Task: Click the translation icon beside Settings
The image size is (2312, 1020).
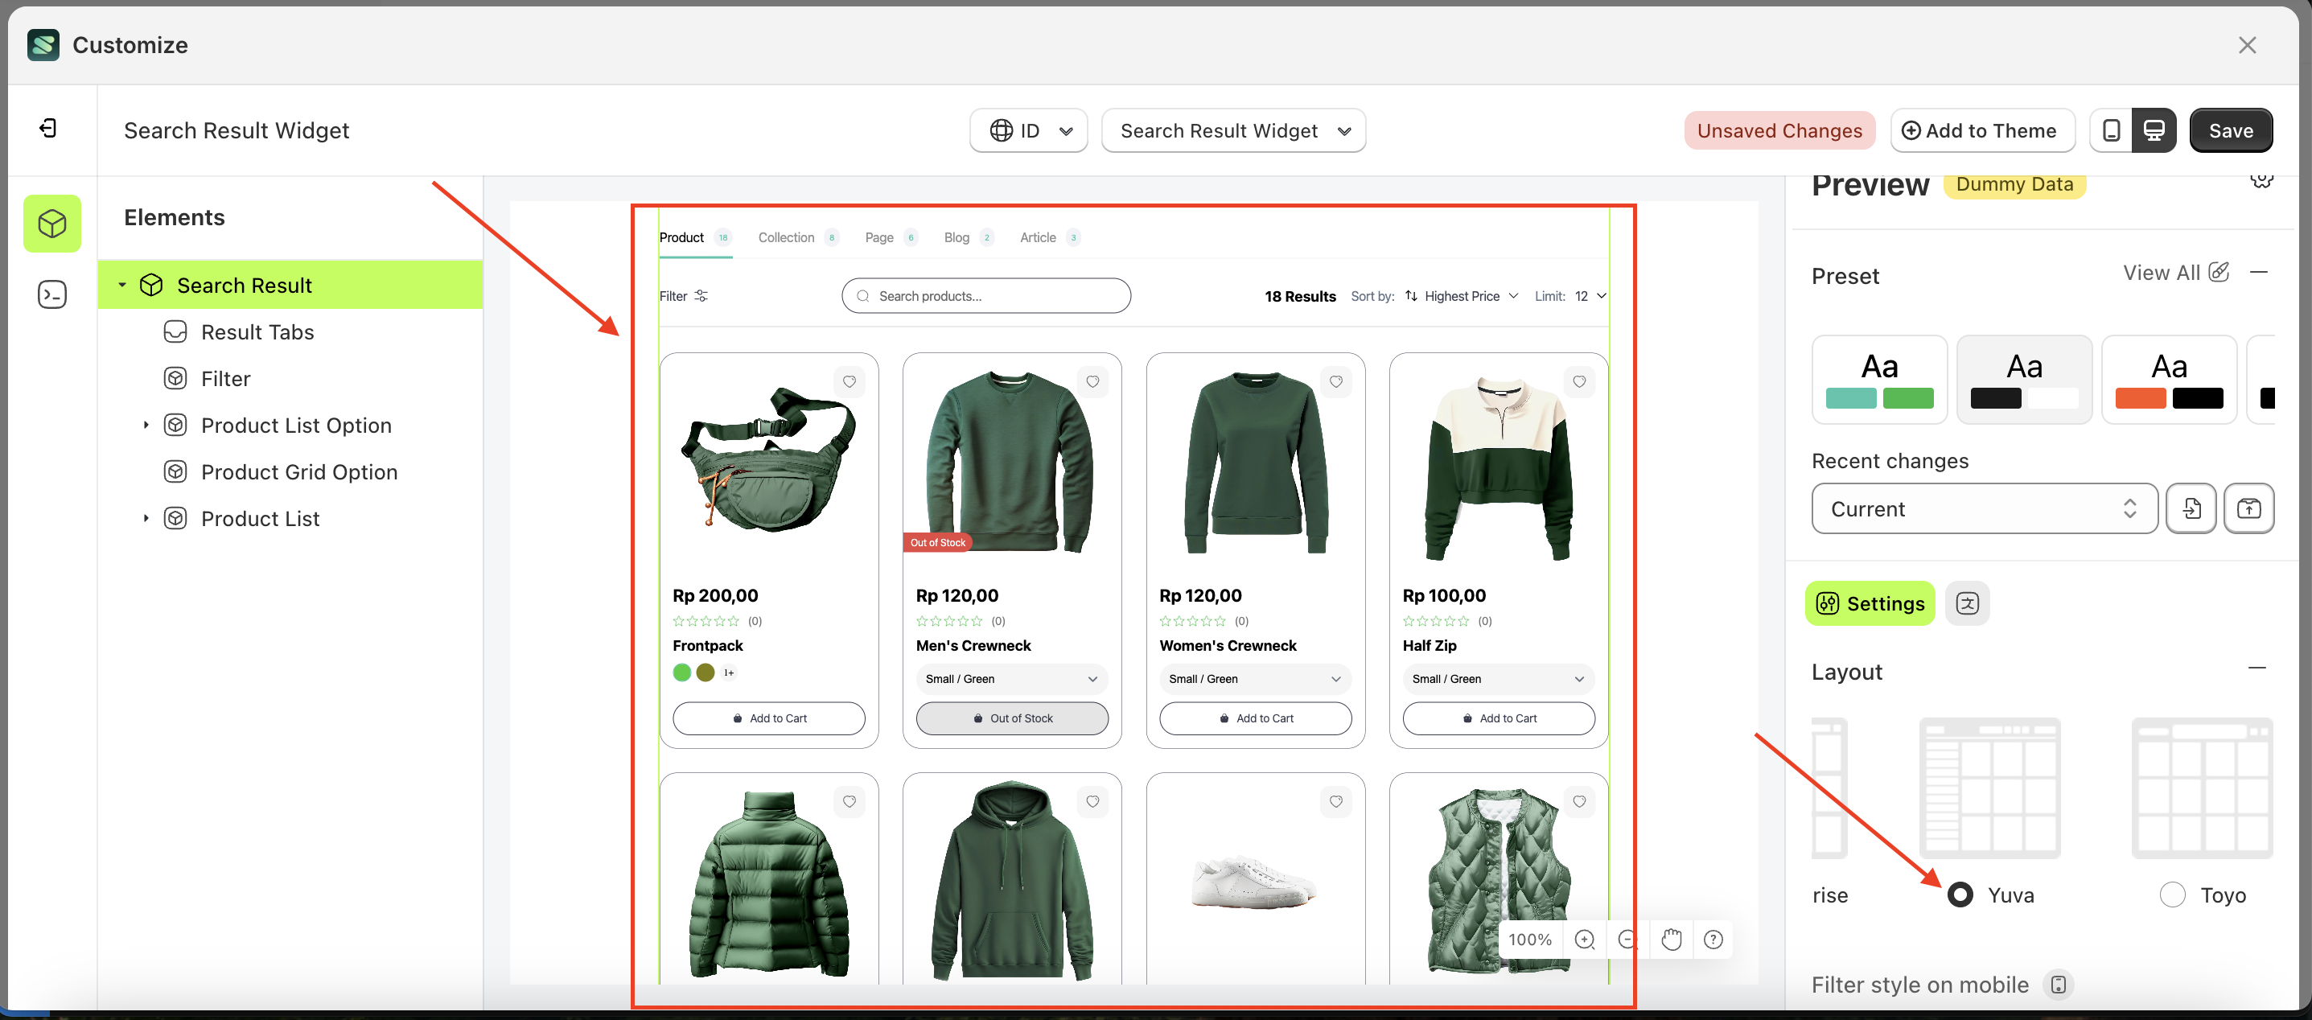Action: click(1966, 604)
